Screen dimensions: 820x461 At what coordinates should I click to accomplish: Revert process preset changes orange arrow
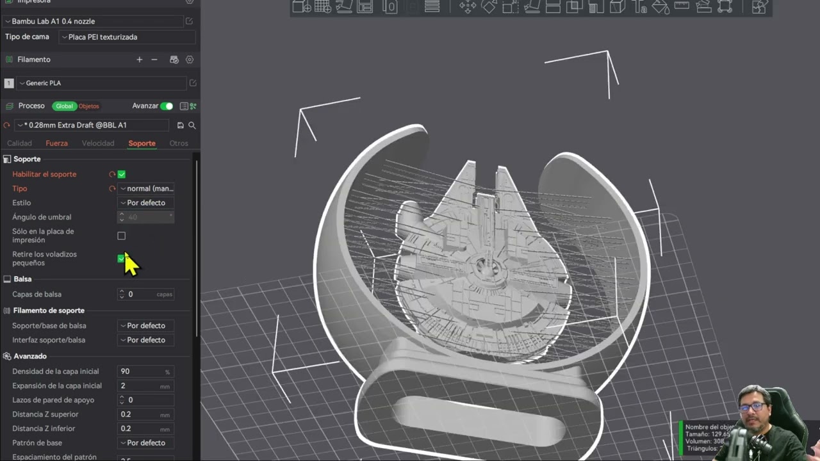7,125
